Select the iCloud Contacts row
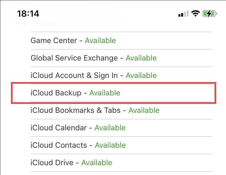 point(78,145)
